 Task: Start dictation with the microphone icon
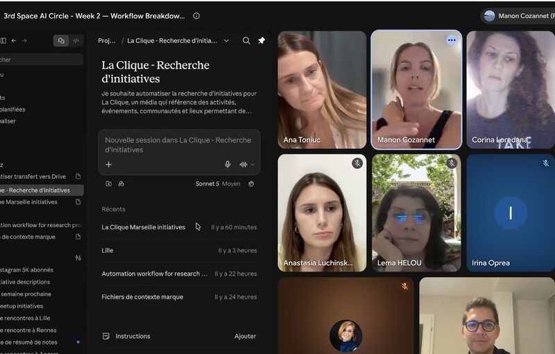click(x=228, y=164)
